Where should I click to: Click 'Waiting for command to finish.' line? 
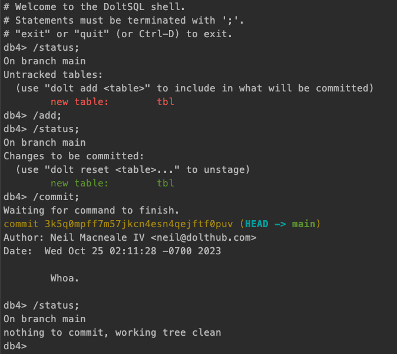pos(91,210)
